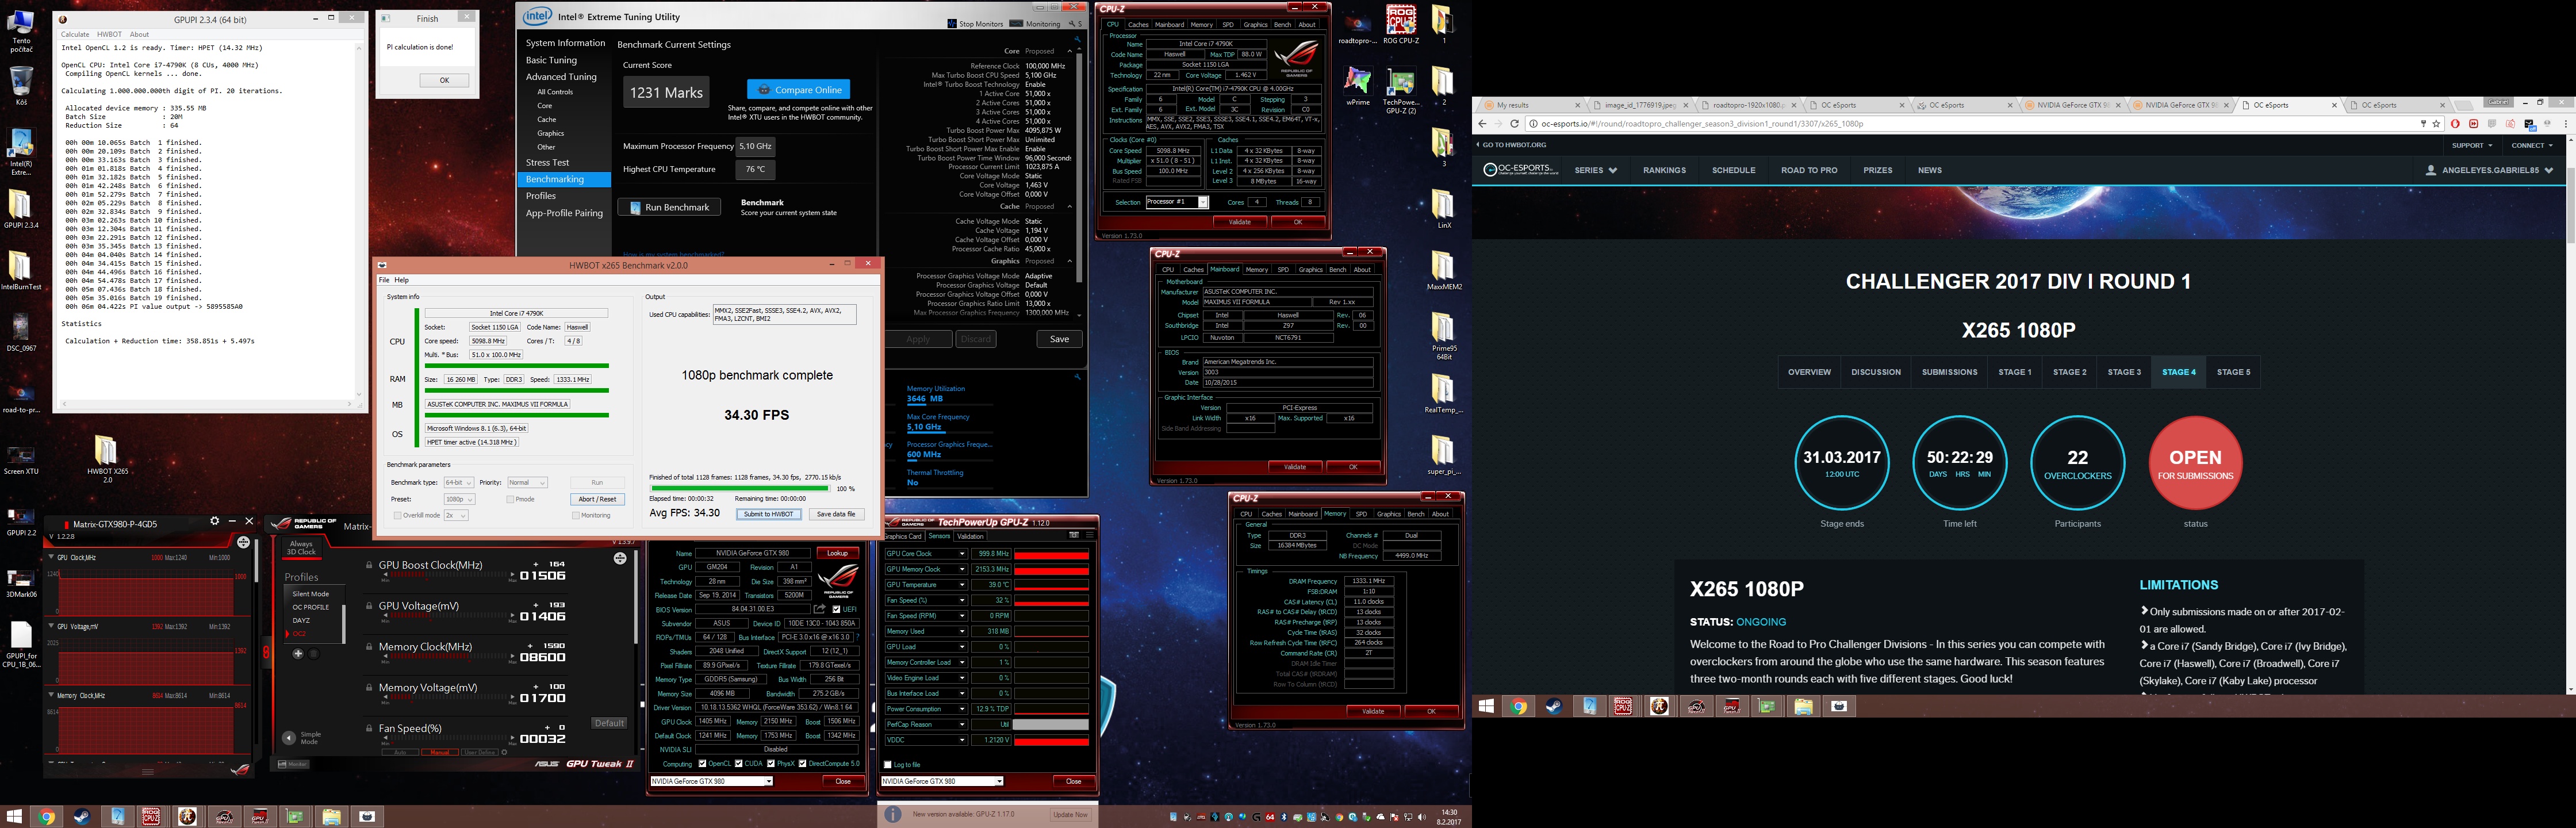Open Steam from the left taskbar
The image size is (2576, 828).
pos(82,817)
